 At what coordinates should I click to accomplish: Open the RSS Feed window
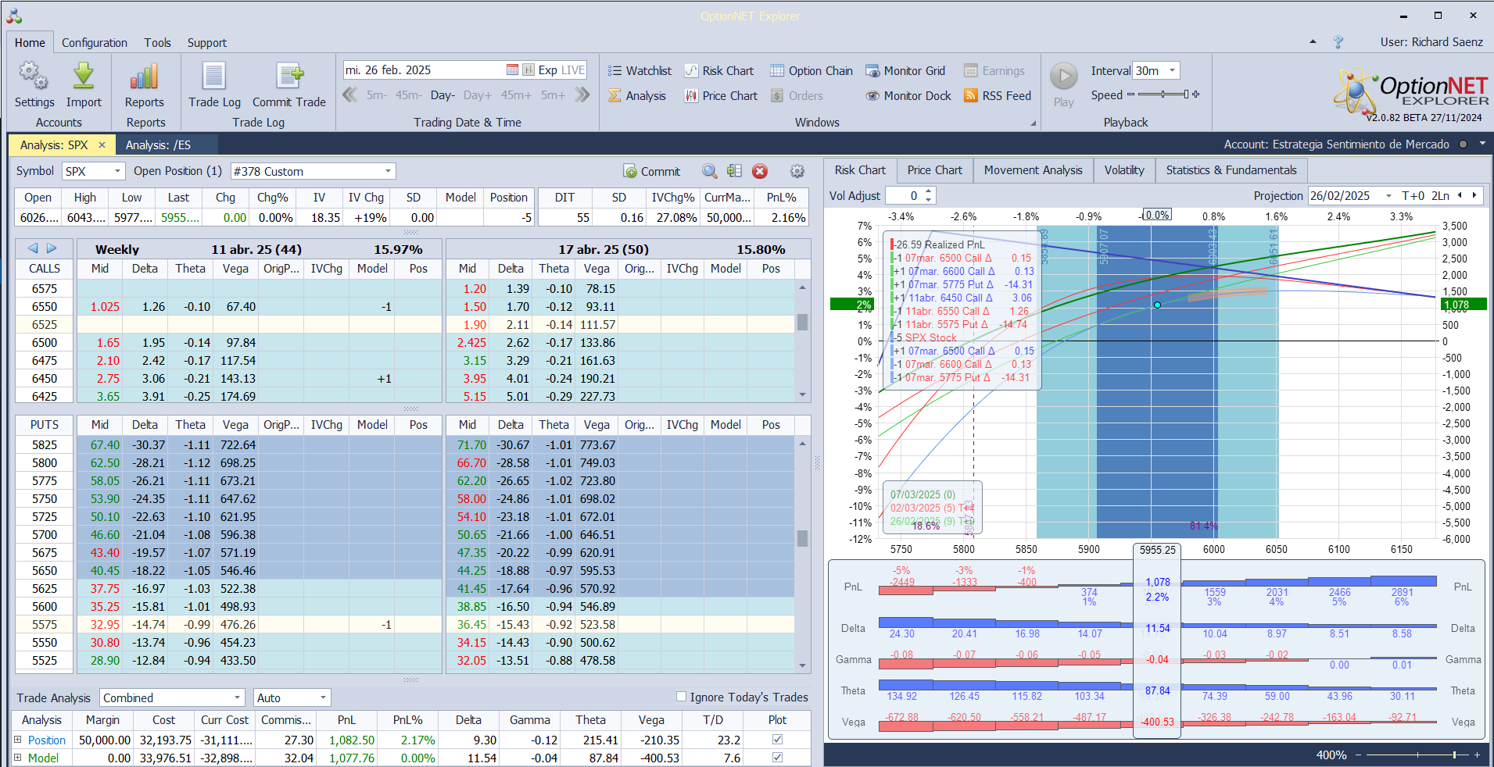coord(998,96)
